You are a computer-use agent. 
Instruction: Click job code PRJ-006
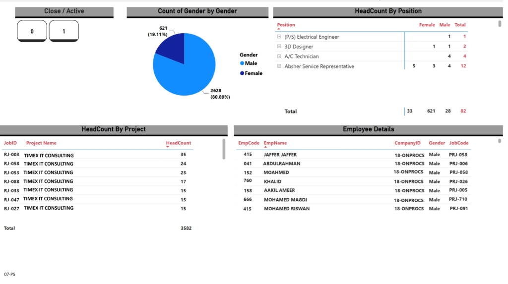pyautogui.click(x=458, y=164)
